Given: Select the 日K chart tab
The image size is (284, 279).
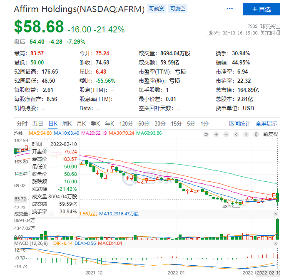Looking at the screenshot, I should click(x=53, y=123).
